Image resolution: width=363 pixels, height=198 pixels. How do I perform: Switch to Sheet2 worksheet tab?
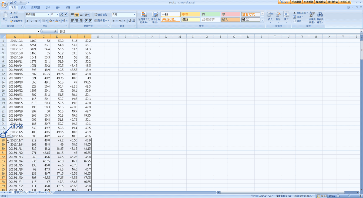32,193
